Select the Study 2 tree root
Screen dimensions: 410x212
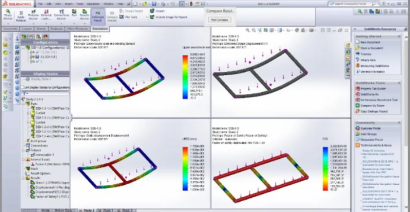click(32, 99)
